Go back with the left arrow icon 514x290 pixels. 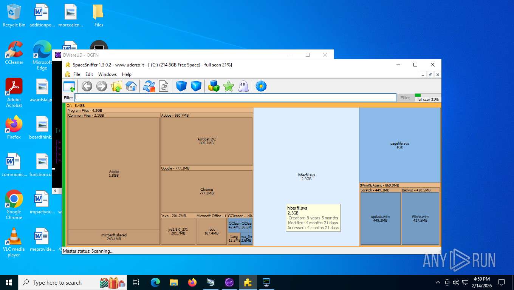tap(87, 86)
